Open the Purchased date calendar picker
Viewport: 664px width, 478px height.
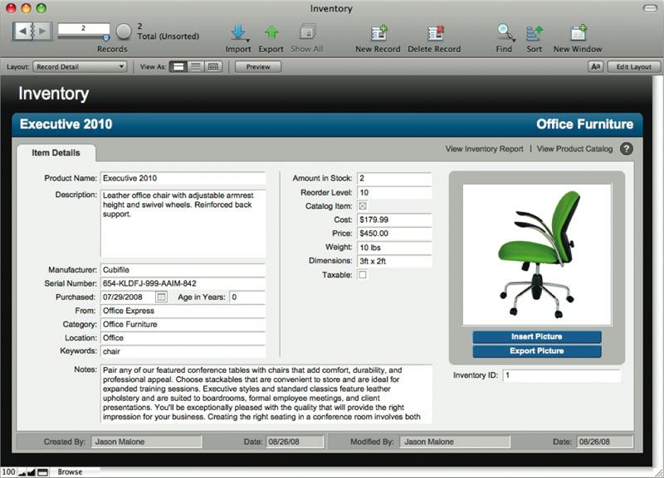click(x=162, y=297)
